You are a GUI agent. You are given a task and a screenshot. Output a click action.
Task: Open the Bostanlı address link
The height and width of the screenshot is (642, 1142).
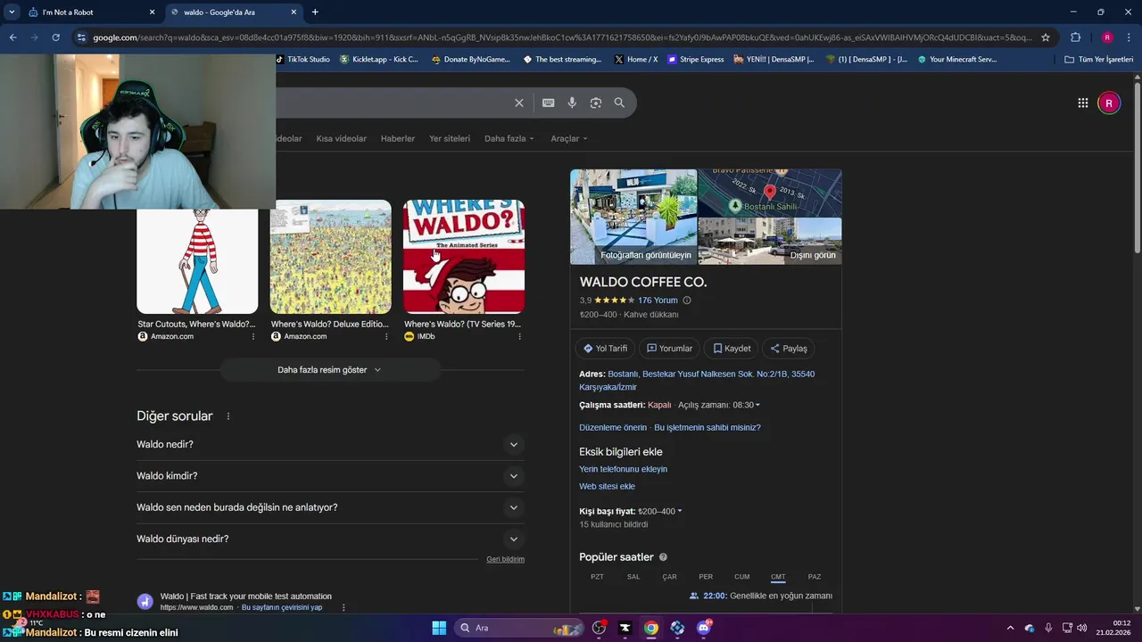click(x=697, y=381)
